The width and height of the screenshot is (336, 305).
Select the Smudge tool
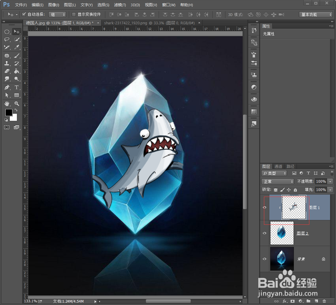tap(7, 79)
